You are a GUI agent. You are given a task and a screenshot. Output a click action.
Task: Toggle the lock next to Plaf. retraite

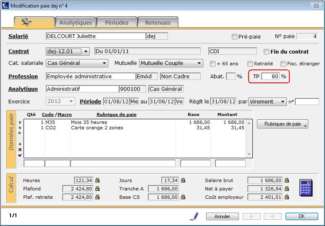97,197
